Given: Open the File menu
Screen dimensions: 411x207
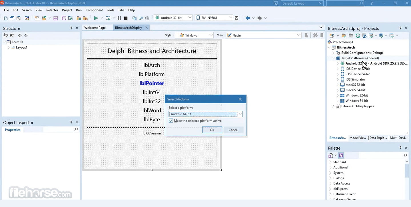Looking at the screenshot, I should click(7, 10).
